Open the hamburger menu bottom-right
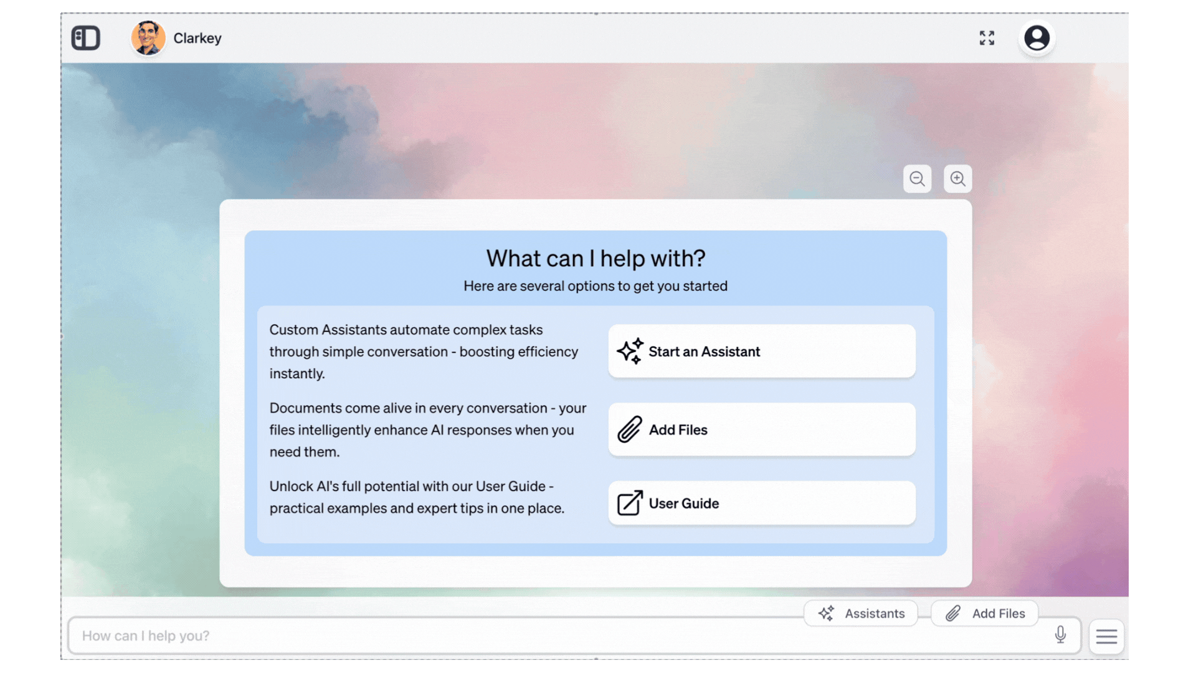1196x673 pixels. click(1106, 636)
